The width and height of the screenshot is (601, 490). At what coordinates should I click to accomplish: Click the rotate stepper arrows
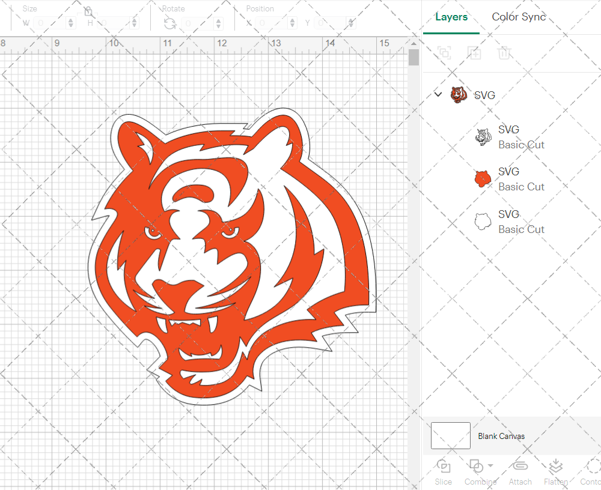[x=219, y=23]
